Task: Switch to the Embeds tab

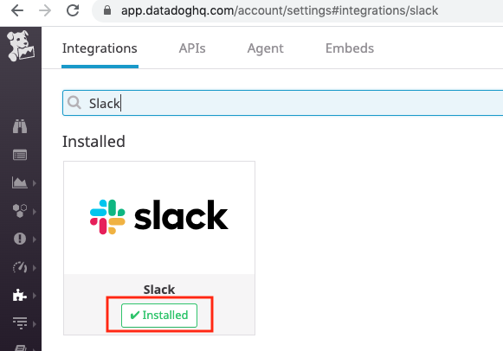Action: pos(350,48)
